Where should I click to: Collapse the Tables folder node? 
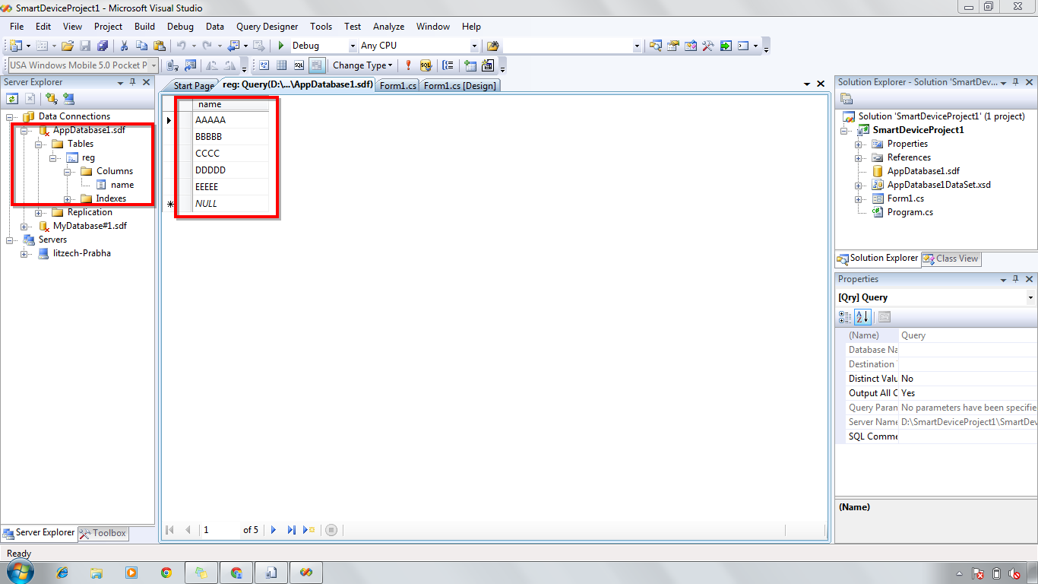pyautogui.click(x=39, y=144)
